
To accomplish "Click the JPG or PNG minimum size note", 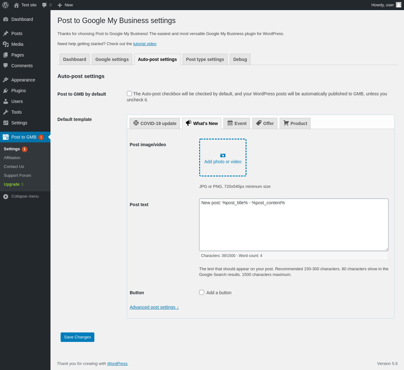I will pos(235,187).
